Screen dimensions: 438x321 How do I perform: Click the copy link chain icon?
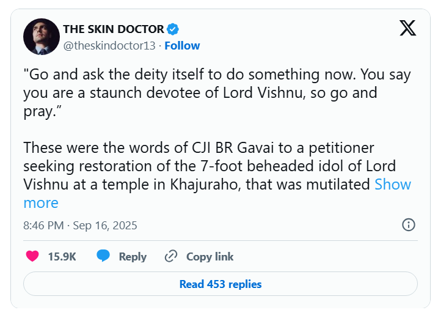pos(171,256)
